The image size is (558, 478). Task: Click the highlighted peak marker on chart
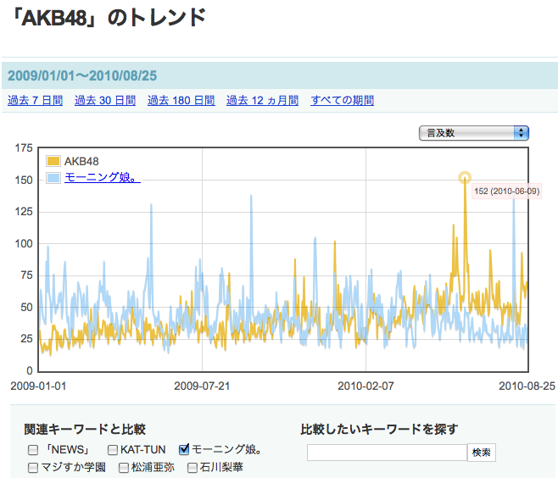(x=465, y=177)
